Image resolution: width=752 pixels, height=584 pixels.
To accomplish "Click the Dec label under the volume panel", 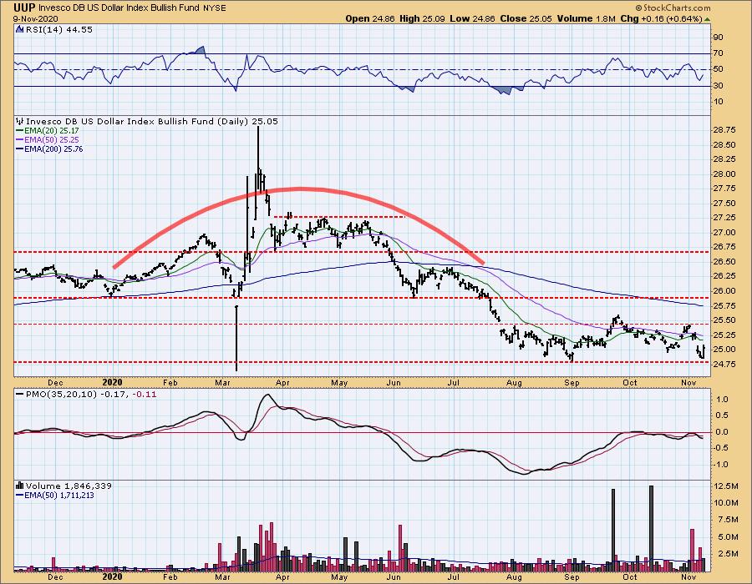I will tap(56, 576).
